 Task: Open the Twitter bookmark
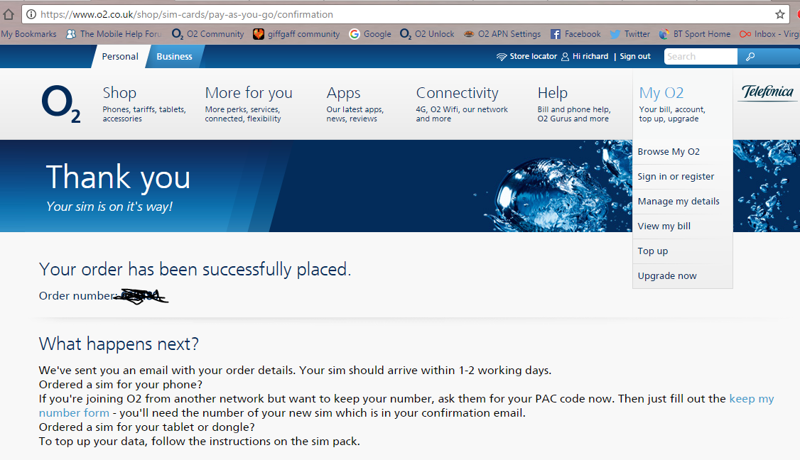click(629, 34)
